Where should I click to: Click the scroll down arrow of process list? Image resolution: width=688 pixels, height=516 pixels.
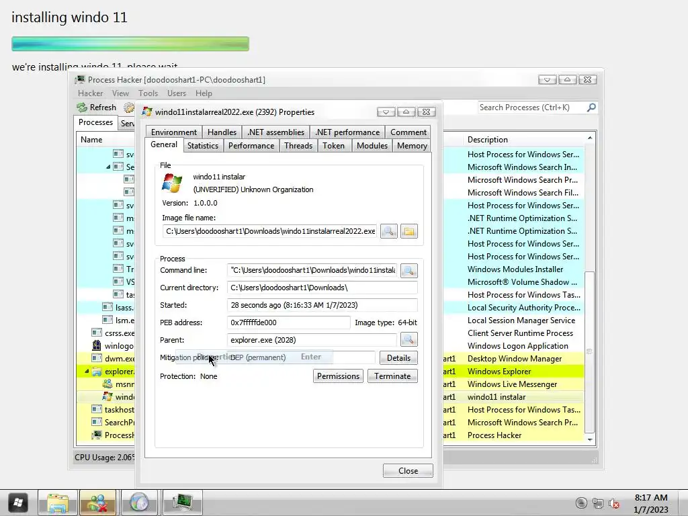[590, 439]
